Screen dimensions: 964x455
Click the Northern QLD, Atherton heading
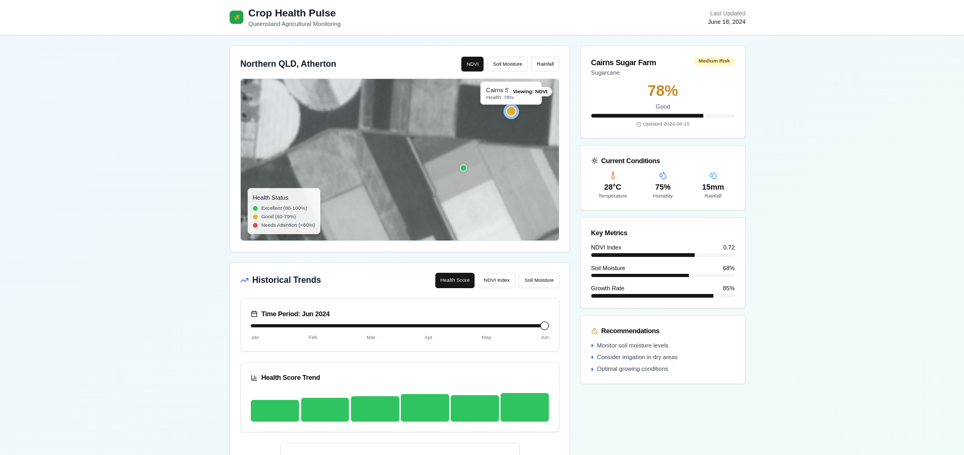pyautogui.click(x=288, y=64)
